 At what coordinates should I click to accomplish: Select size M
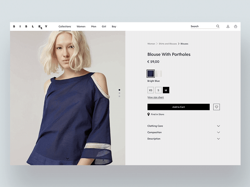pyautogui.click(x=166, y=90)
